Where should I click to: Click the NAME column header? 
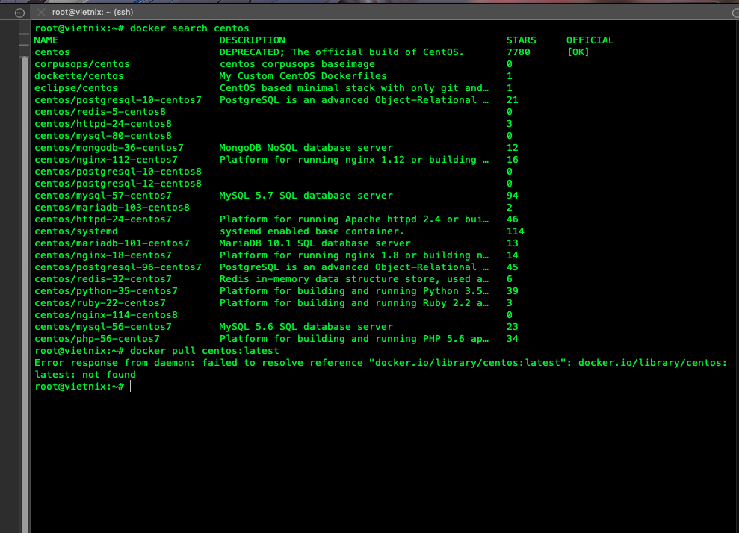[46, 40]
